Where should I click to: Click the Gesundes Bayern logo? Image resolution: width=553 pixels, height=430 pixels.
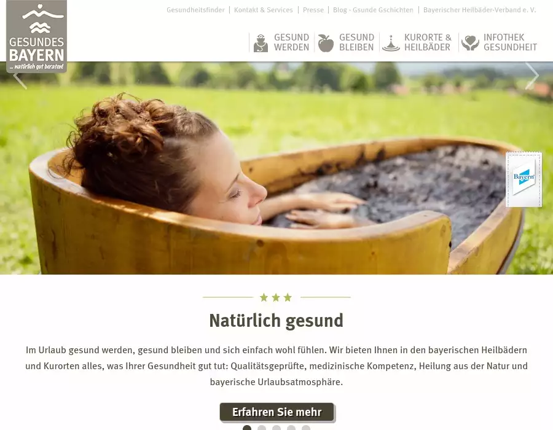point(37,36)
